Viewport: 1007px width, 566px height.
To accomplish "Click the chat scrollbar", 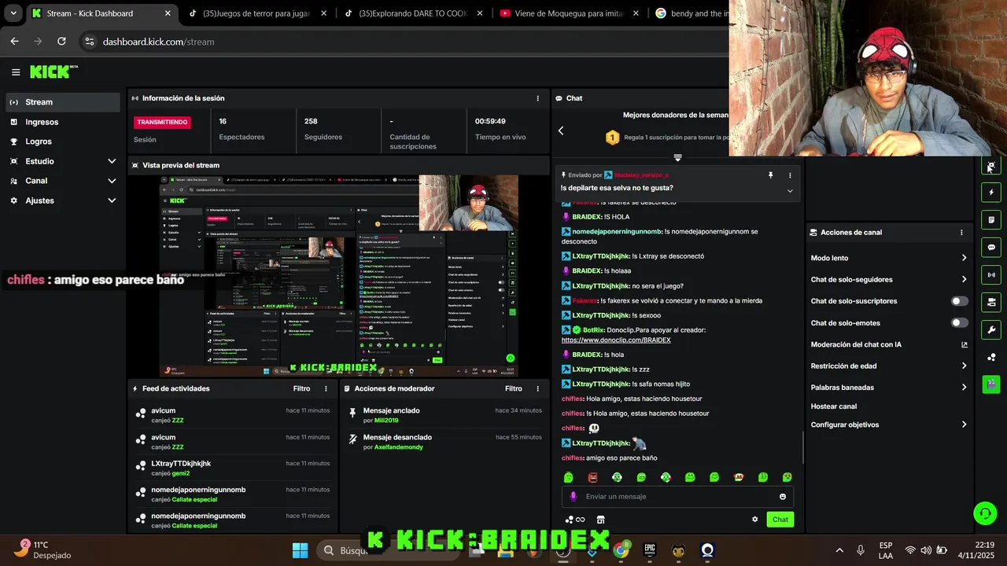I will (x=802, y=447).
